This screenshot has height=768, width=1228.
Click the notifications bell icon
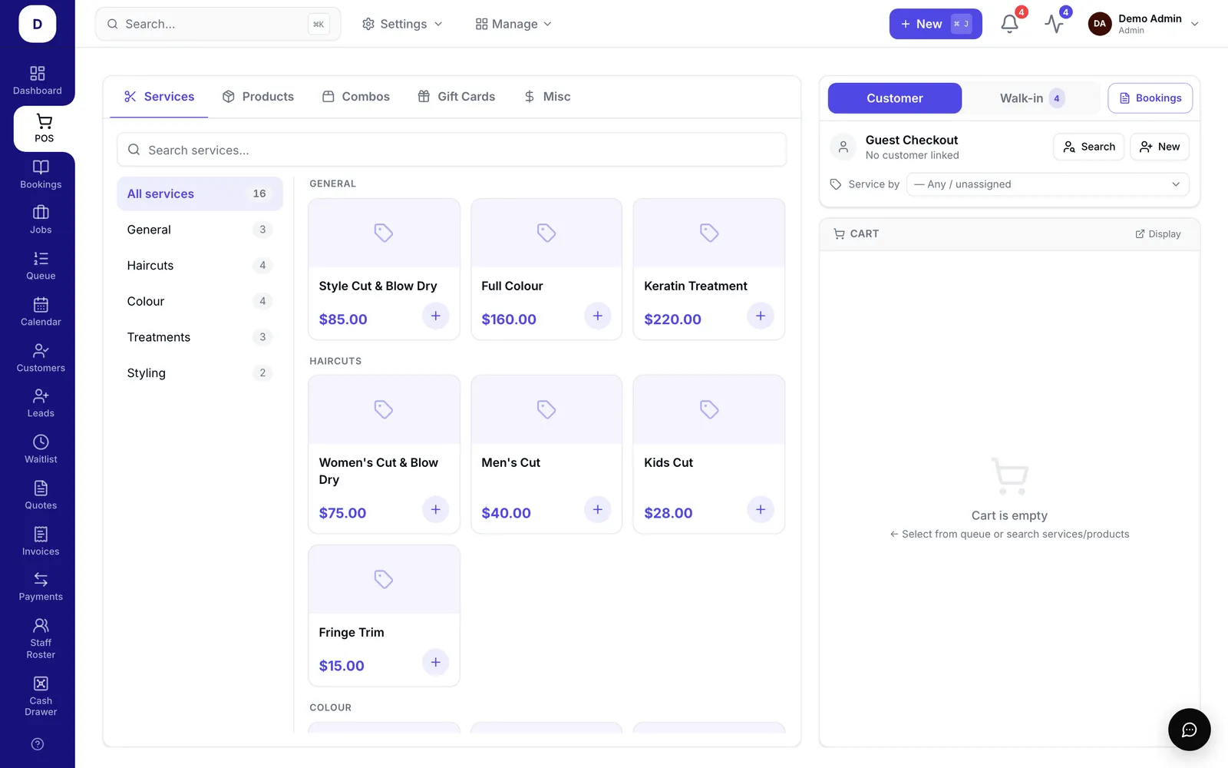[x=1010, y=24]
